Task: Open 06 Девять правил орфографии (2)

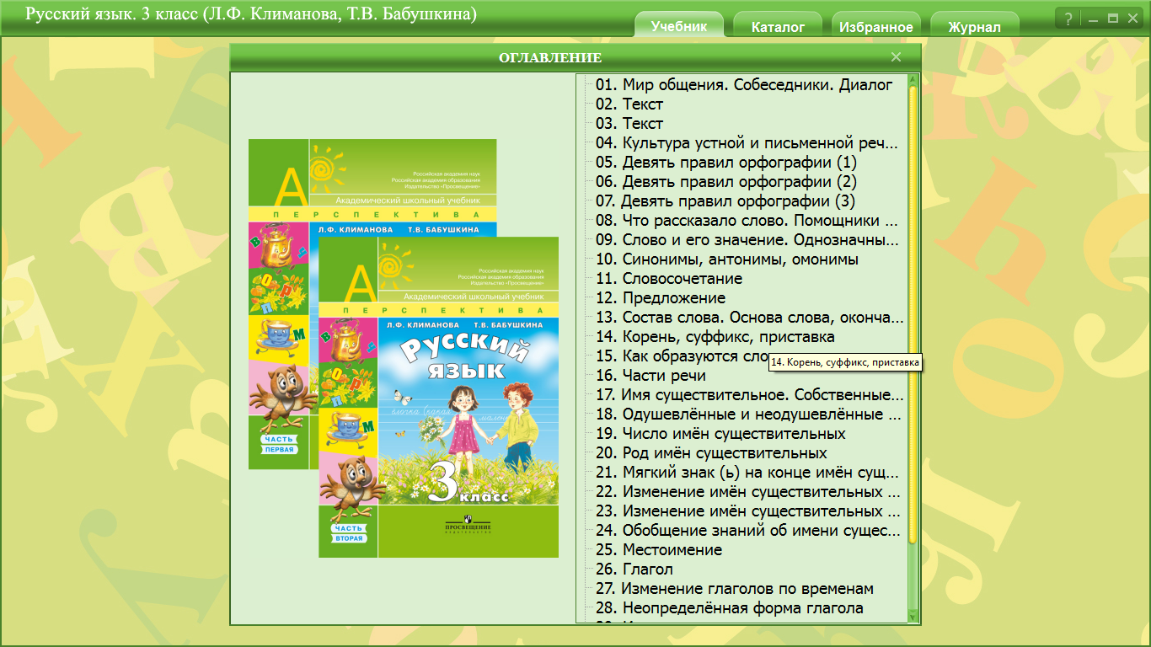Action: point(725,181)
